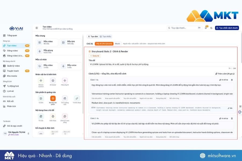Select Cận sản phẩm chip in Cảnh 1
The height and width of the screenshot is (161, 242).
[x=97, y=98]
